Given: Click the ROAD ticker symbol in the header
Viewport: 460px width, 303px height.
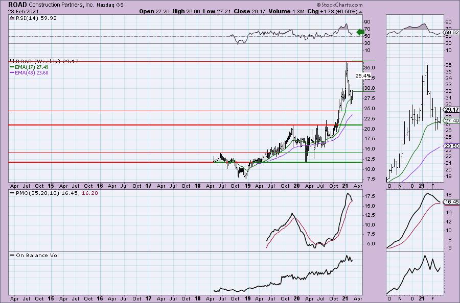Looking at the screenshot, I should (x=17, y=5).
